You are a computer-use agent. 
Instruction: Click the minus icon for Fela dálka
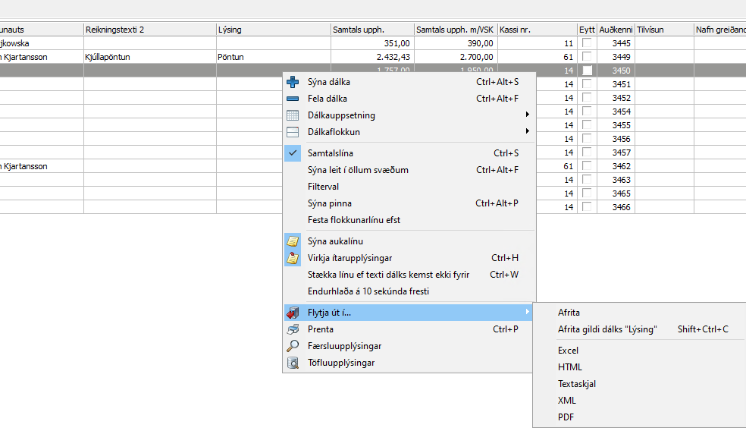click(293, 99)
